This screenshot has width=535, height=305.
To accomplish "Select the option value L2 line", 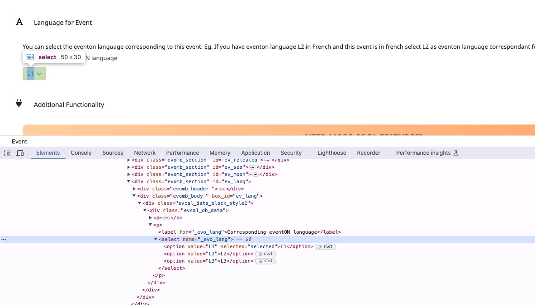I will 208,254.
